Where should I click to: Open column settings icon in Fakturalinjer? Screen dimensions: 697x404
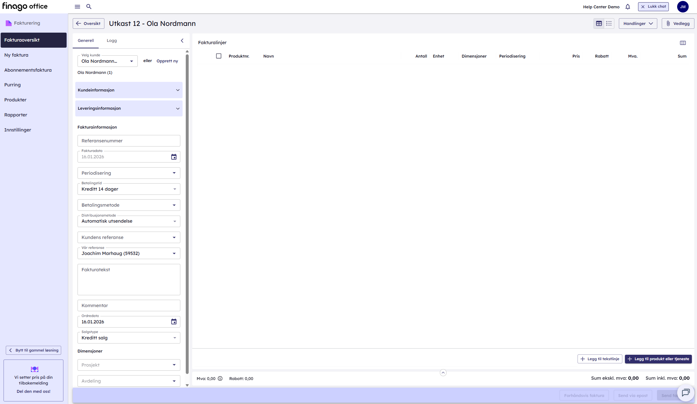coord(683,43)
